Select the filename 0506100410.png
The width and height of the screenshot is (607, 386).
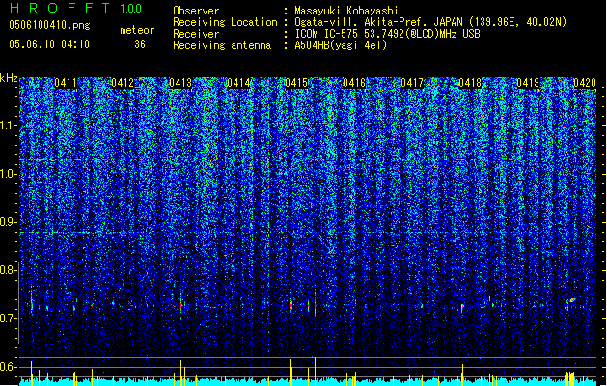pyautogui.click(x=49, y=25)
